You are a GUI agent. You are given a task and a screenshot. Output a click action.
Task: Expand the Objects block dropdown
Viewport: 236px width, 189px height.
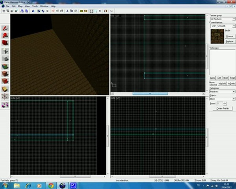[x=222, y=99]
